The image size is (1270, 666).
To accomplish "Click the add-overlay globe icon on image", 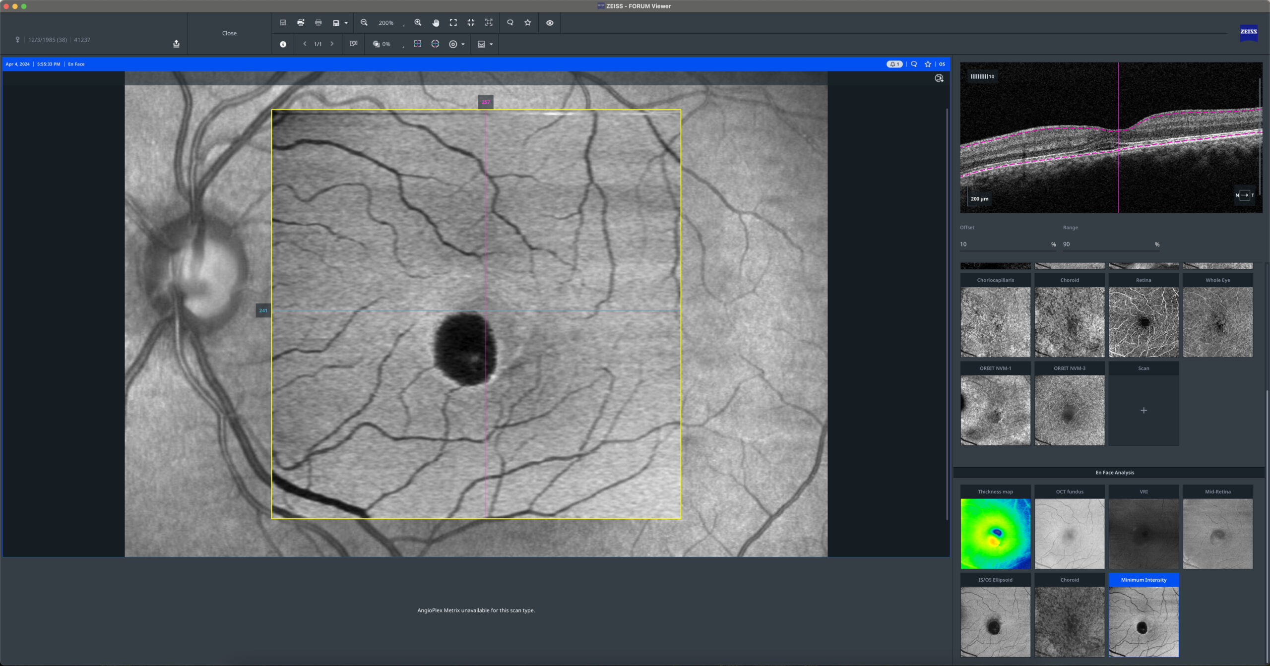I will tap(939, 78).
